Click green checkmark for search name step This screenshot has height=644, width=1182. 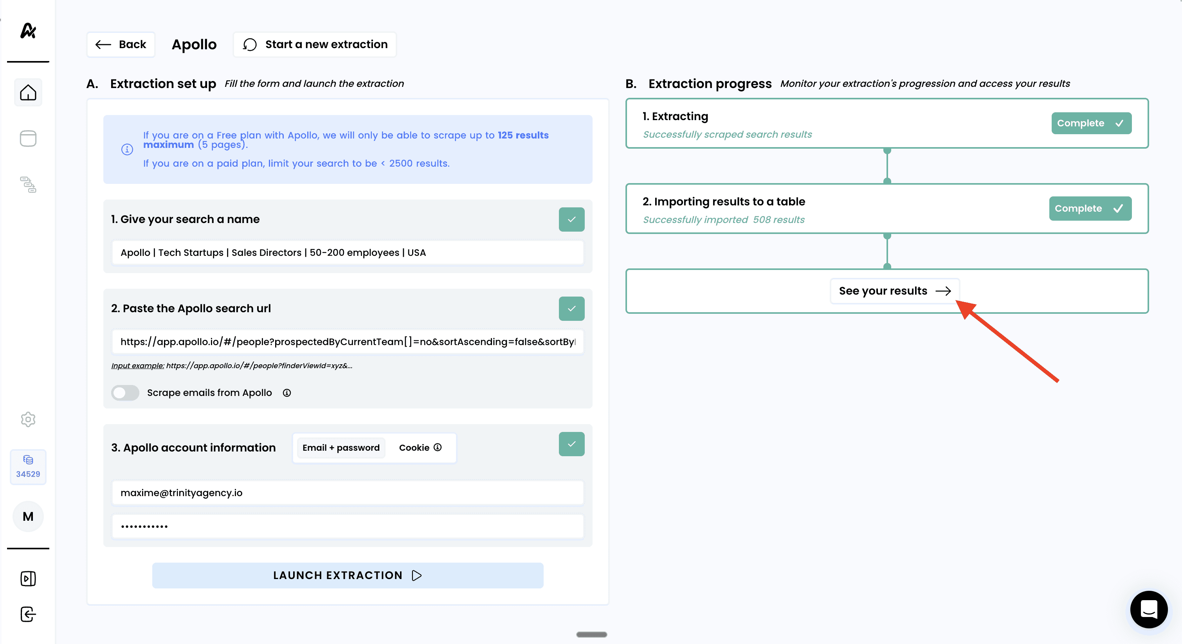571,219
